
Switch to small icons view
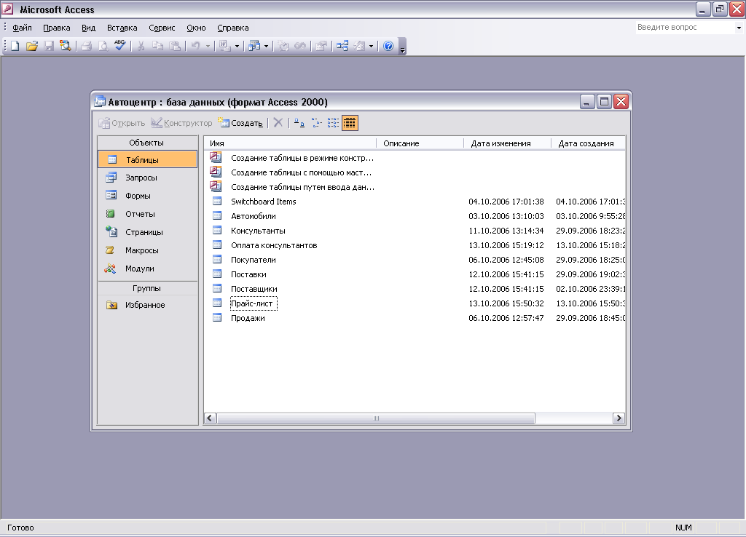[x=316, y=123]
